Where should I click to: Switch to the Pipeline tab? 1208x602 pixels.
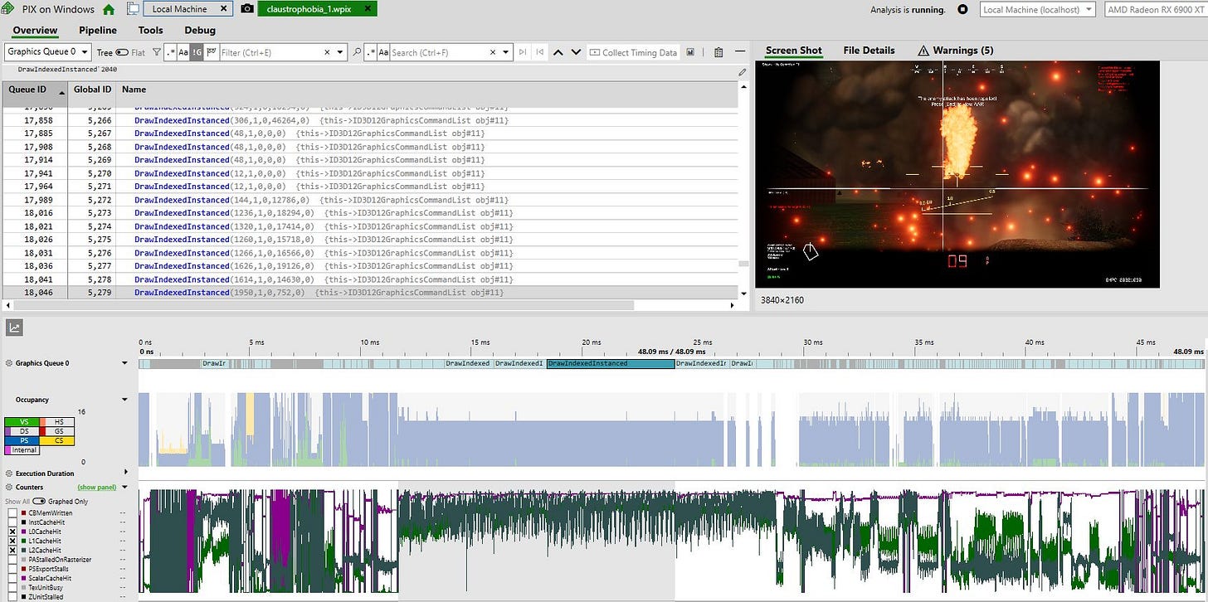tap(97, 30)
